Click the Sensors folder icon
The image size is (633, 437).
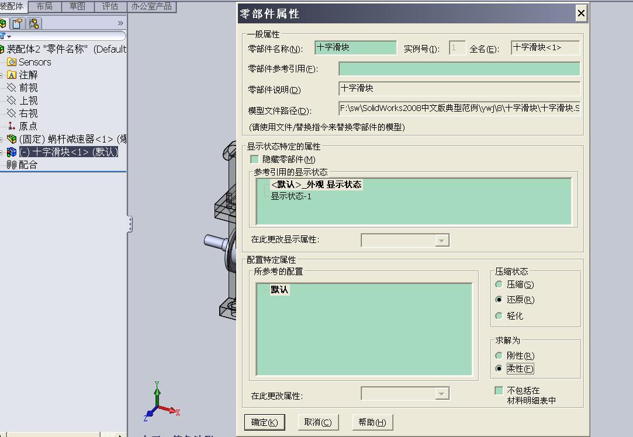[12, 62]
